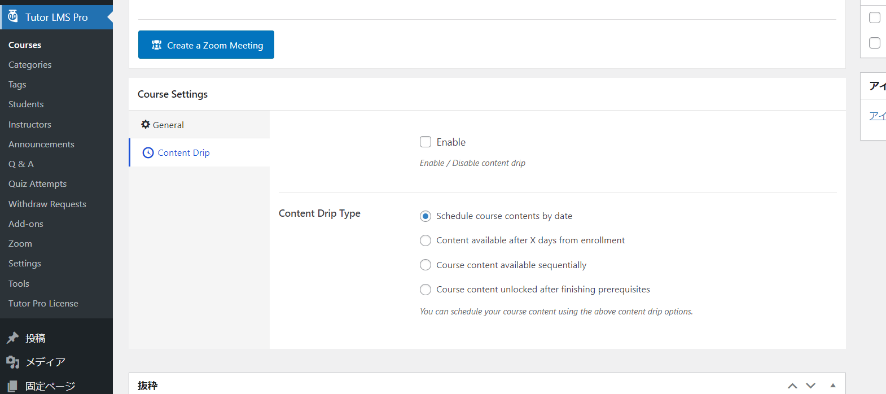Click the pushpin icon for 投稿

tap(12, 338)
